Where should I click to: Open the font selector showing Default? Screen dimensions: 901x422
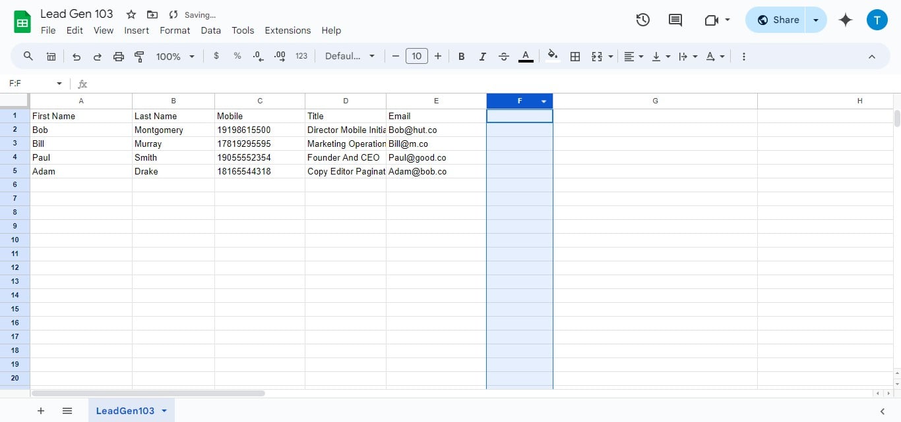click(x=350, y=56)
